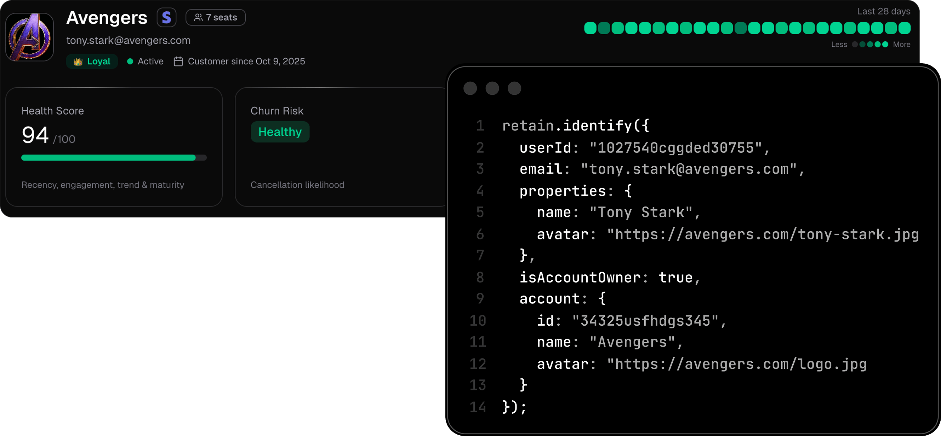The image size is (941, 436).
Task: Click the Active status label
Action: [150, 61]
